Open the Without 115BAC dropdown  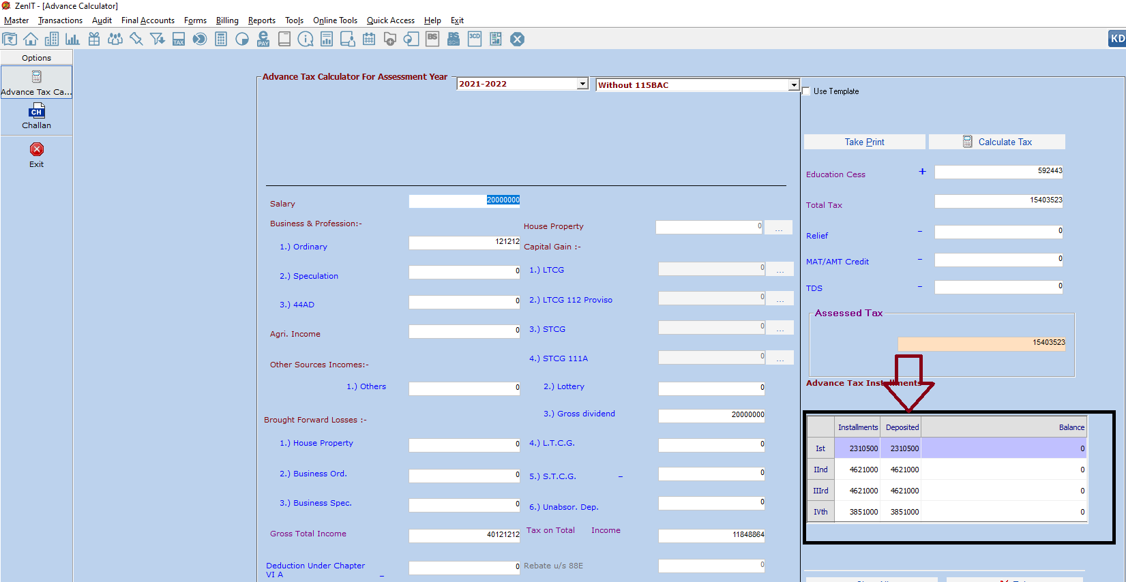pyautogui.click(x=794, y=85)
